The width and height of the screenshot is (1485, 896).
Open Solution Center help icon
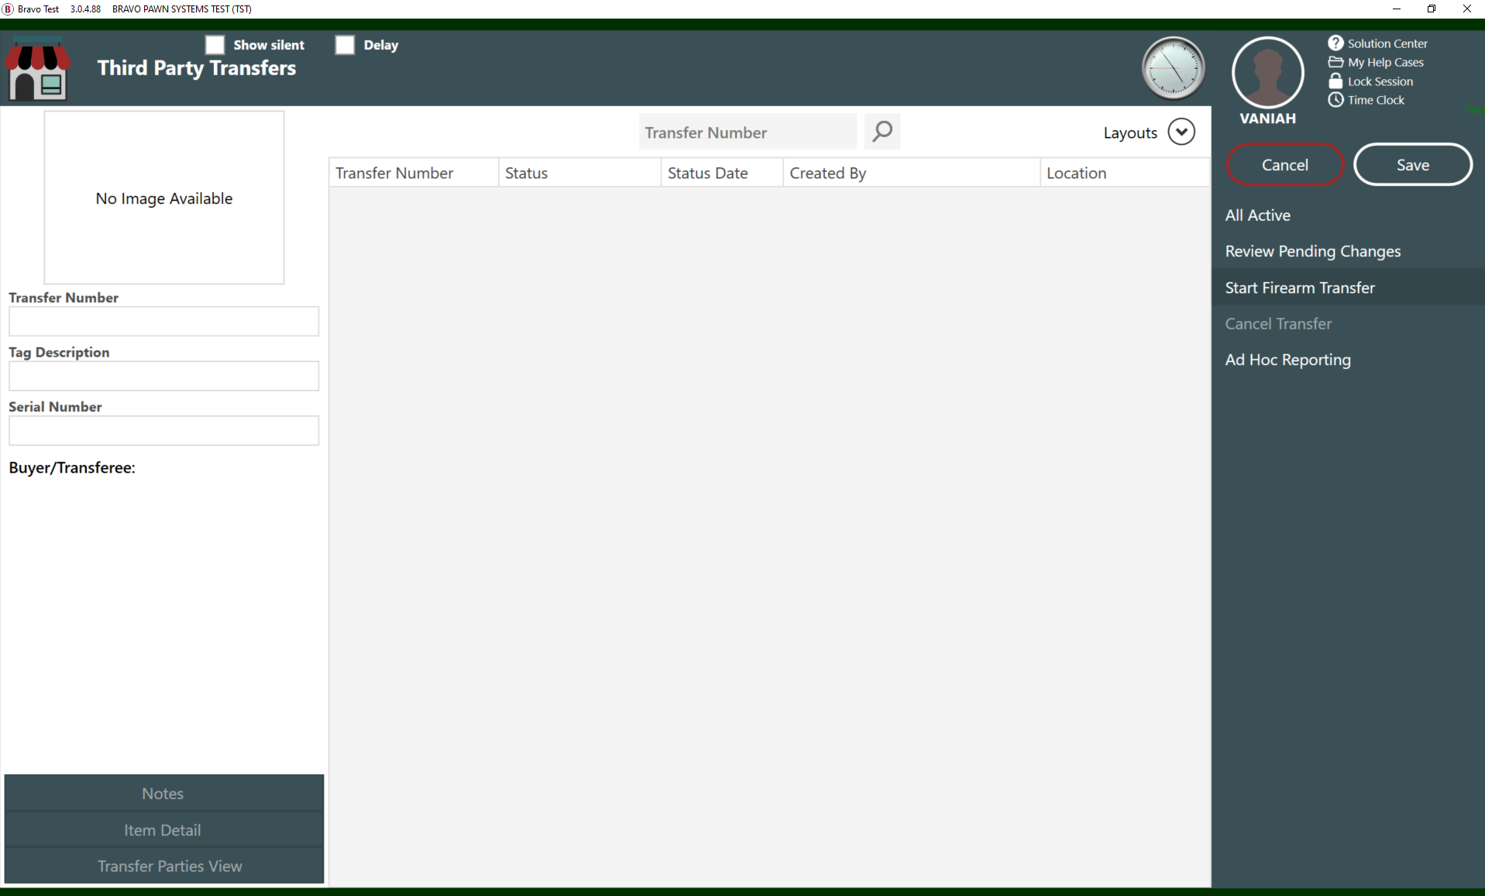1335,43
